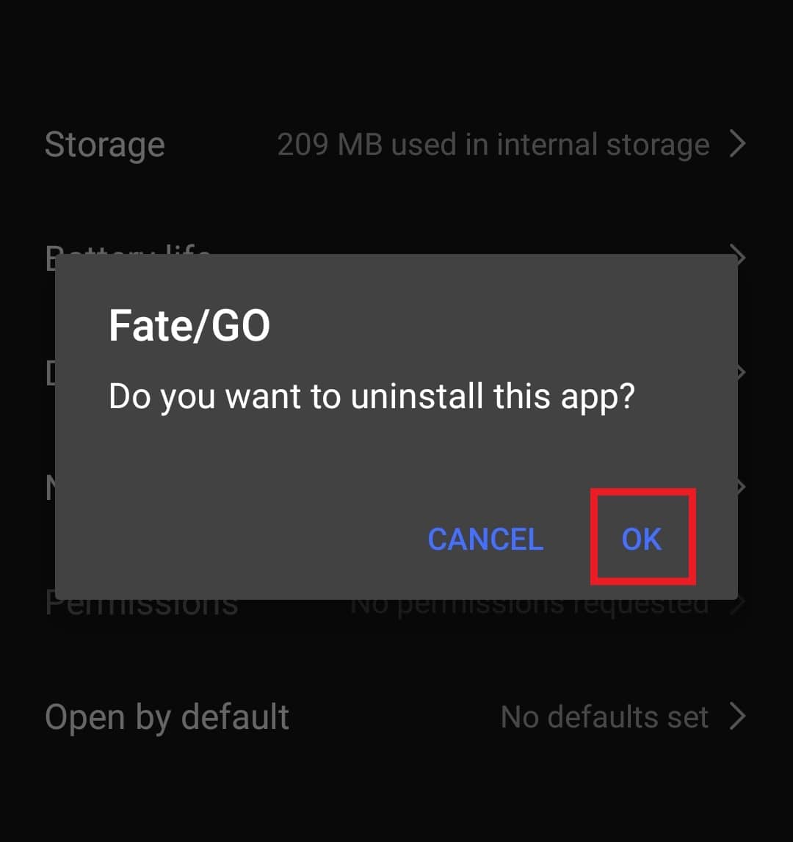Open the Storage settings entry

(x=104, y=144)
